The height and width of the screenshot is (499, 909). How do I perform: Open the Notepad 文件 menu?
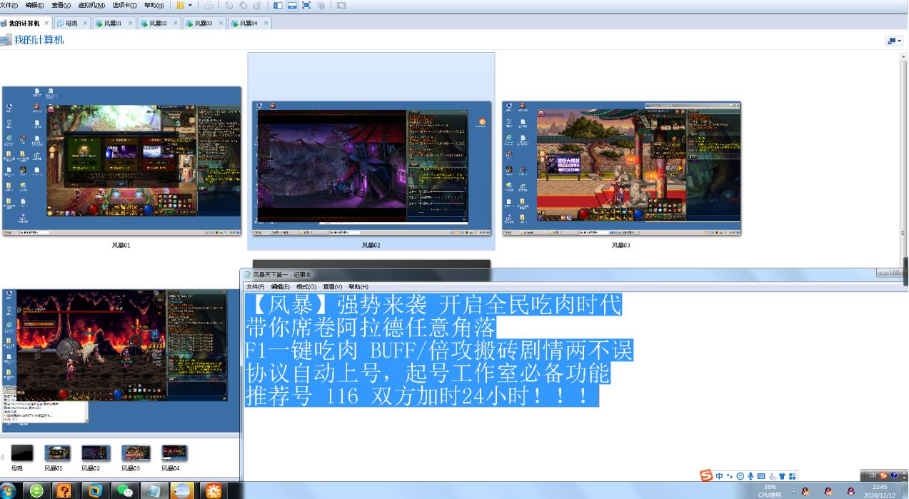coord(256,287)
